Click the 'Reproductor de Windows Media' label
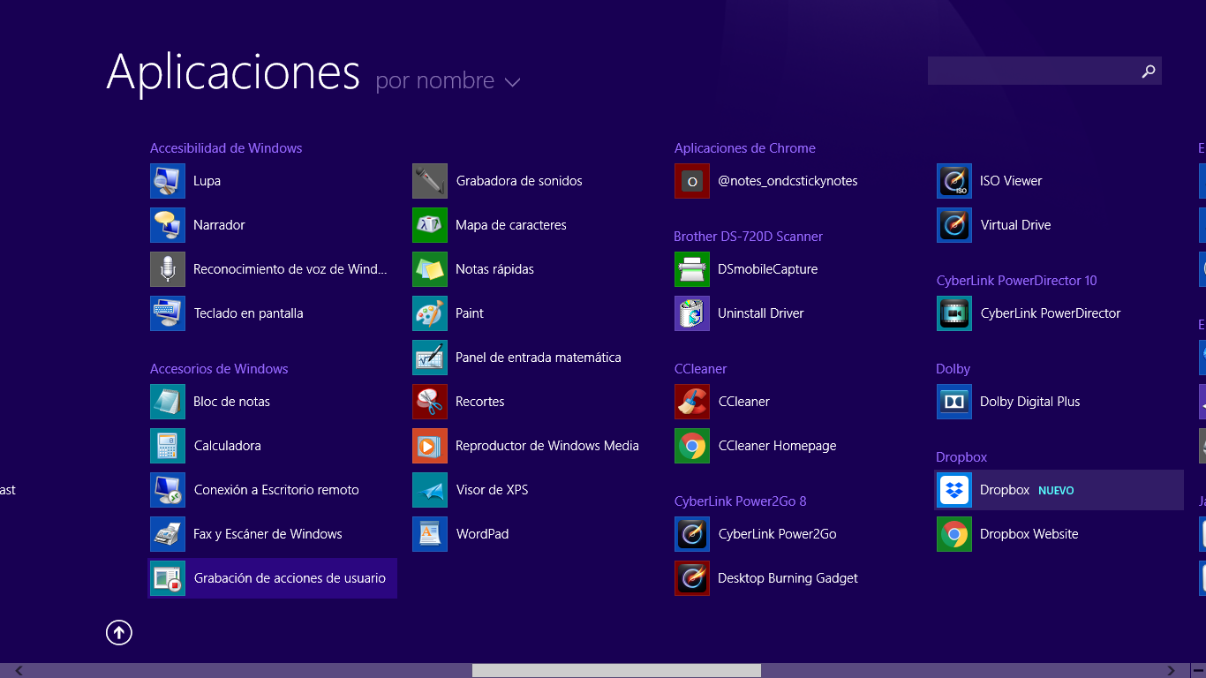Viewport: 1206px width, 678px height. pos(547,446)
